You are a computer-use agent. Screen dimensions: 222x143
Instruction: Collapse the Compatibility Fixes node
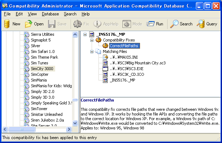click(92, 40)
